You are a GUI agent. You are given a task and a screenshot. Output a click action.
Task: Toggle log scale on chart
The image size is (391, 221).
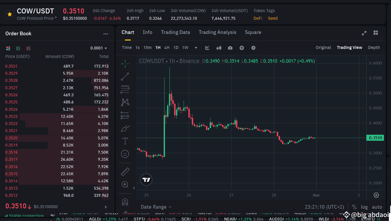pyautogui.click(x=364, y=207)
